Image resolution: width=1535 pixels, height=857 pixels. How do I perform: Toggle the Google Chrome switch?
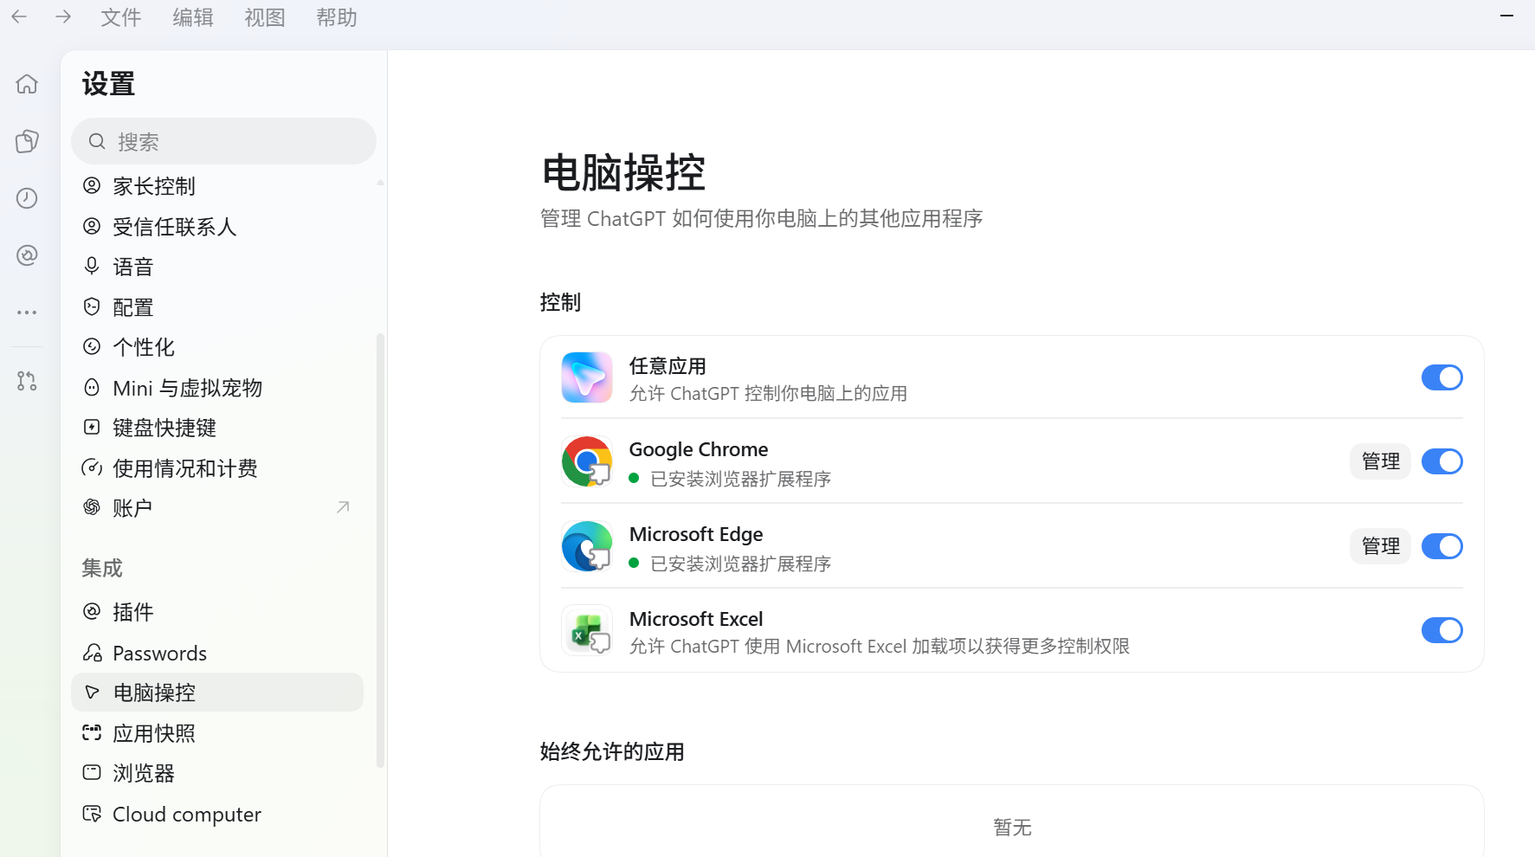(x=1442, y=461)
